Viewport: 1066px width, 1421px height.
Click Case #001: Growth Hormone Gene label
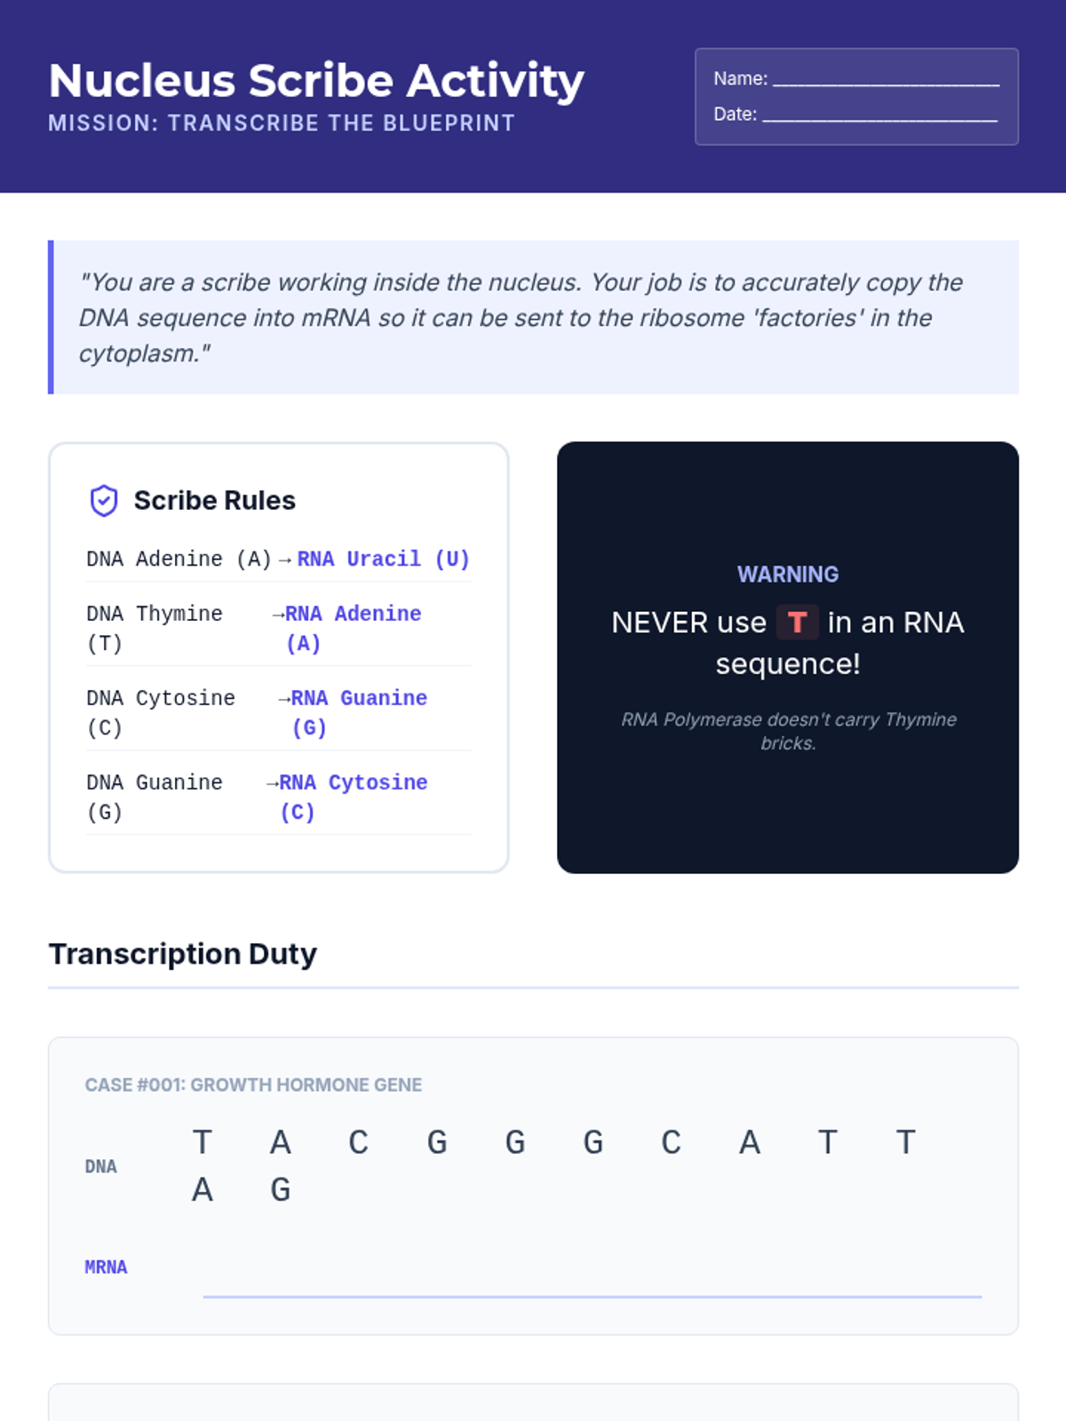pyautogui.click(x=253, y=1085)
